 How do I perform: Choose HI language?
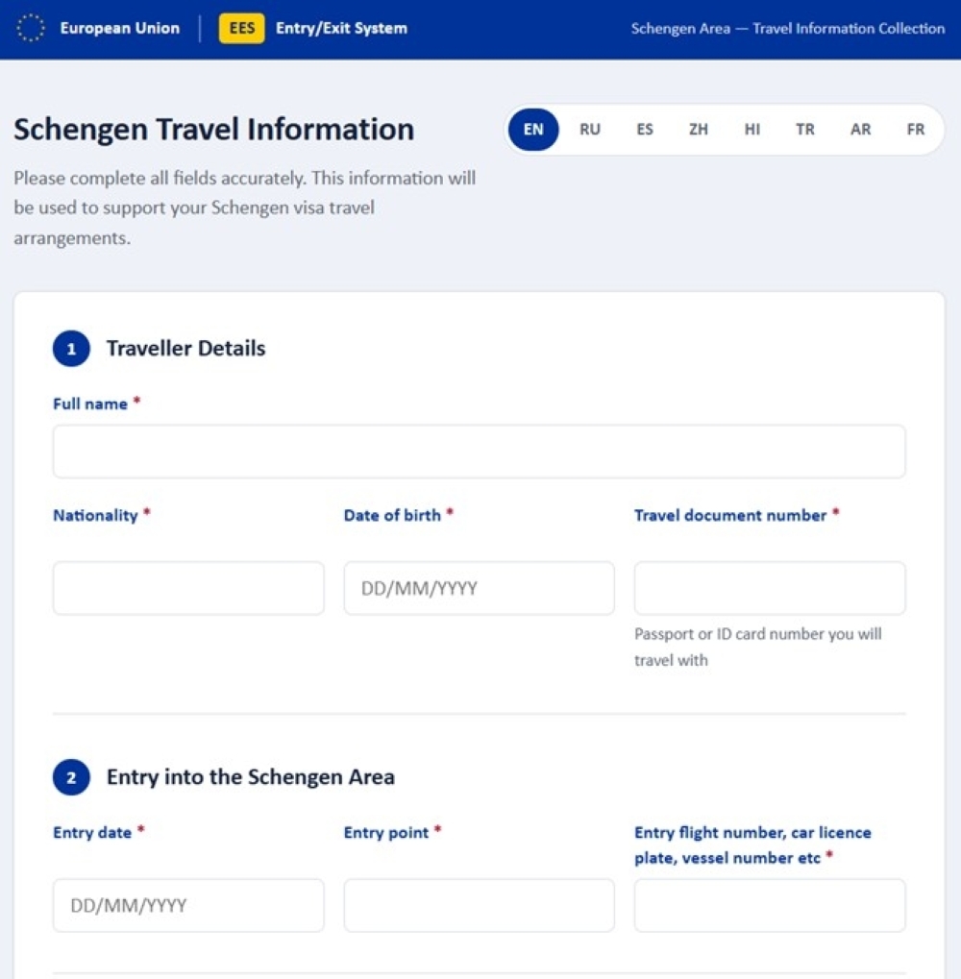coord(752,130)
